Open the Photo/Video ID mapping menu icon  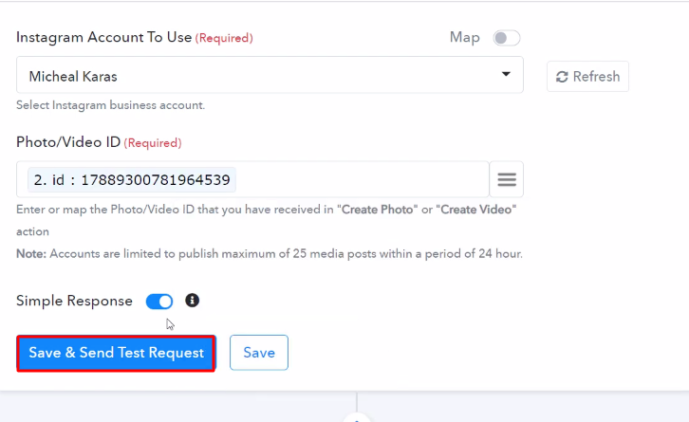tap(506, 179)
